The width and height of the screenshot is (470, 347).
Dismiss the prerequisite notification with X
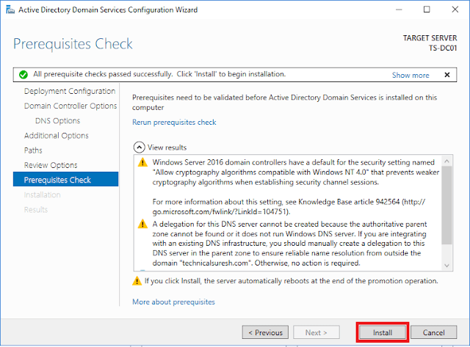pyautogui.click(x=447, y=75)
